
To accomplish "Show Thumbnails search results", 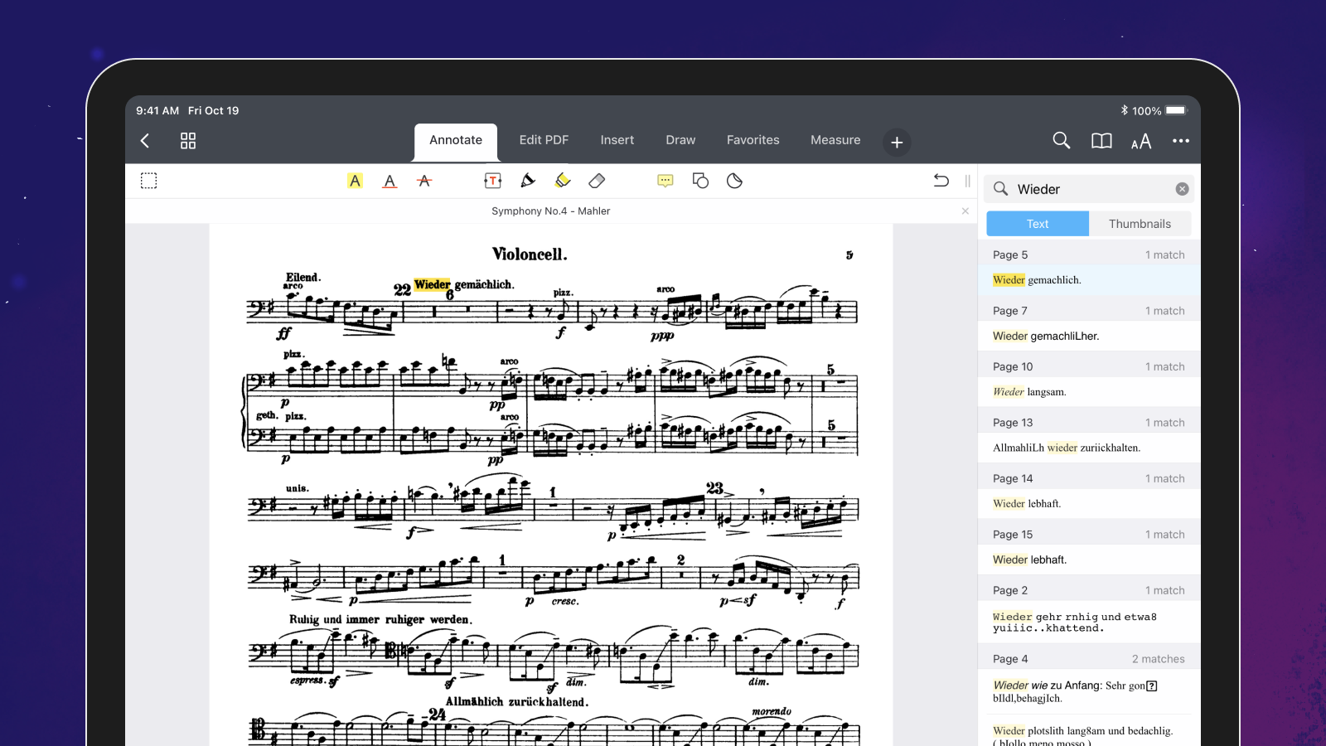I will pos(1140,224).
